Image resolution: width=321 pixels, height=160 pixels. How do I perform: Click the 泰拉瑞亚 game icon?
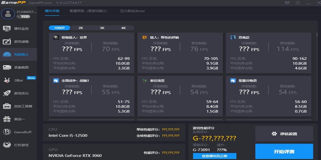(144, 81)
